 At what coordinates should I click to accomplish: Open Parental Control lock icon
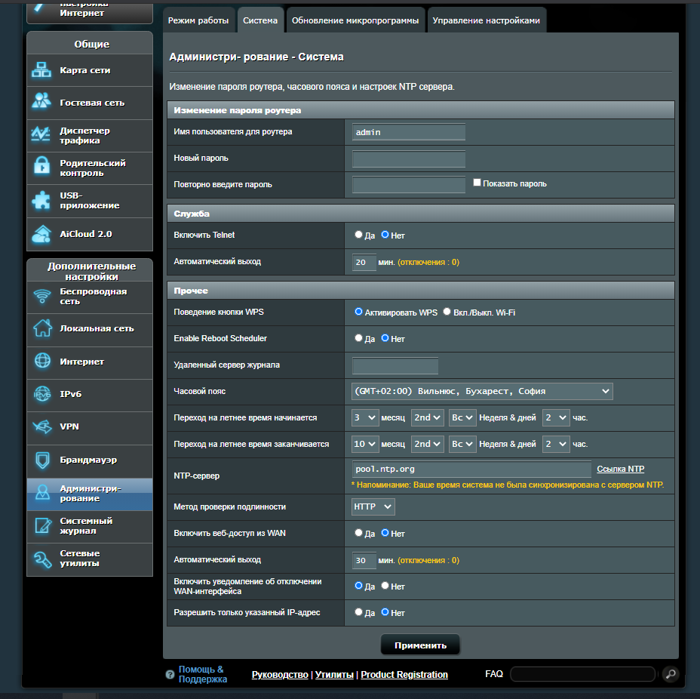pyautogui.click(x=41, y=167)
